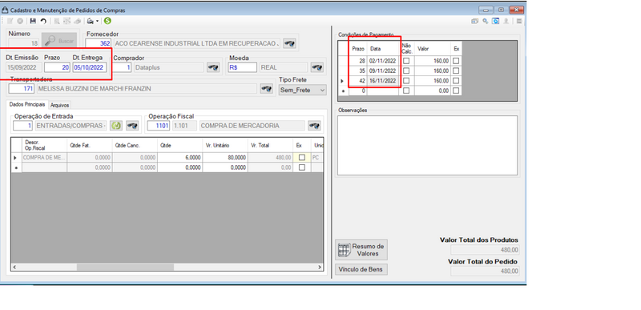The width and height of the screenshot is (641, 310).
Task: Click the green refresh icon in Operação de Entrada
Action: click(x=116, y=126)
